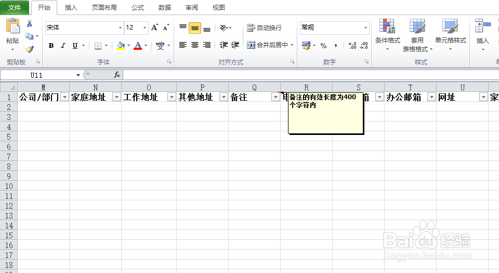Switch to the 页面布局 tab
The width and height of the screenshot is (499, 273).
(x=104, y=8)
